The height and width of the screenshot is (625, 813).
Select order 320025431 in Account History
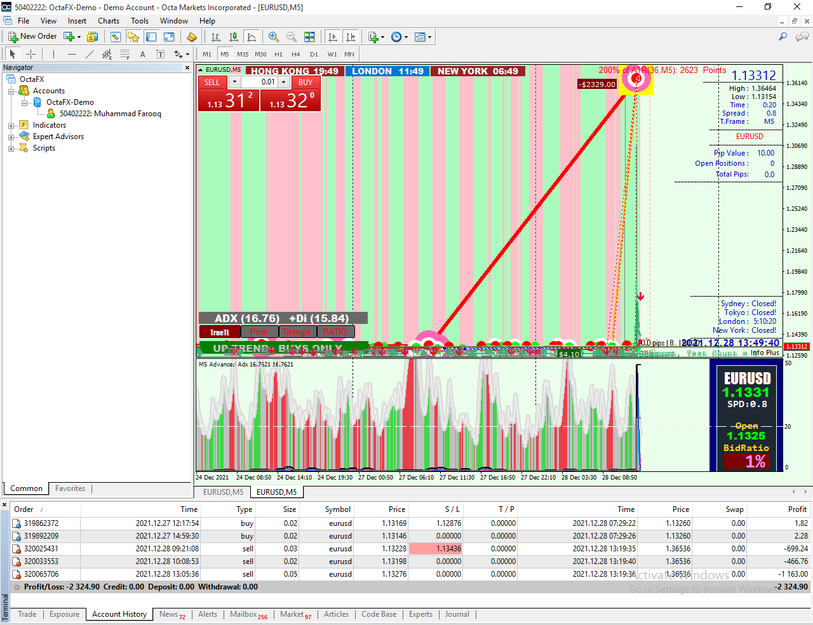point(410,549)
